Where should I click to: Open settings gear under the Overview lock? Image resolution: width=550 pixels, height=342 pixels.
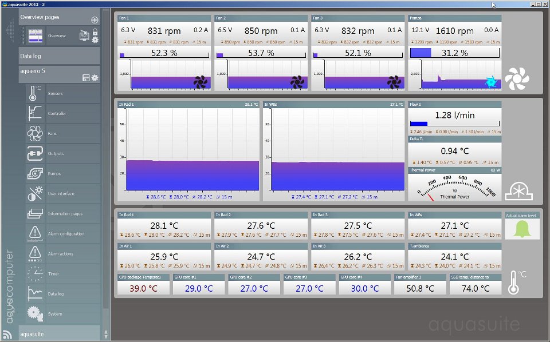click(x=95, y=40)
